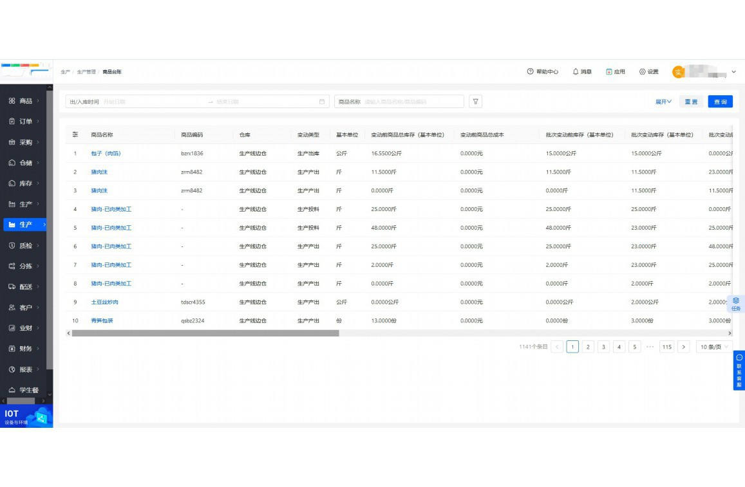Click the horizontal table scrollbar
The image size is (745, 487).
(x=205, y=333)
